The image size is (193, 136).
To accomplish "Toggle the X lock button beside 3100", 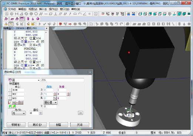I will click(x=10, y=90).
